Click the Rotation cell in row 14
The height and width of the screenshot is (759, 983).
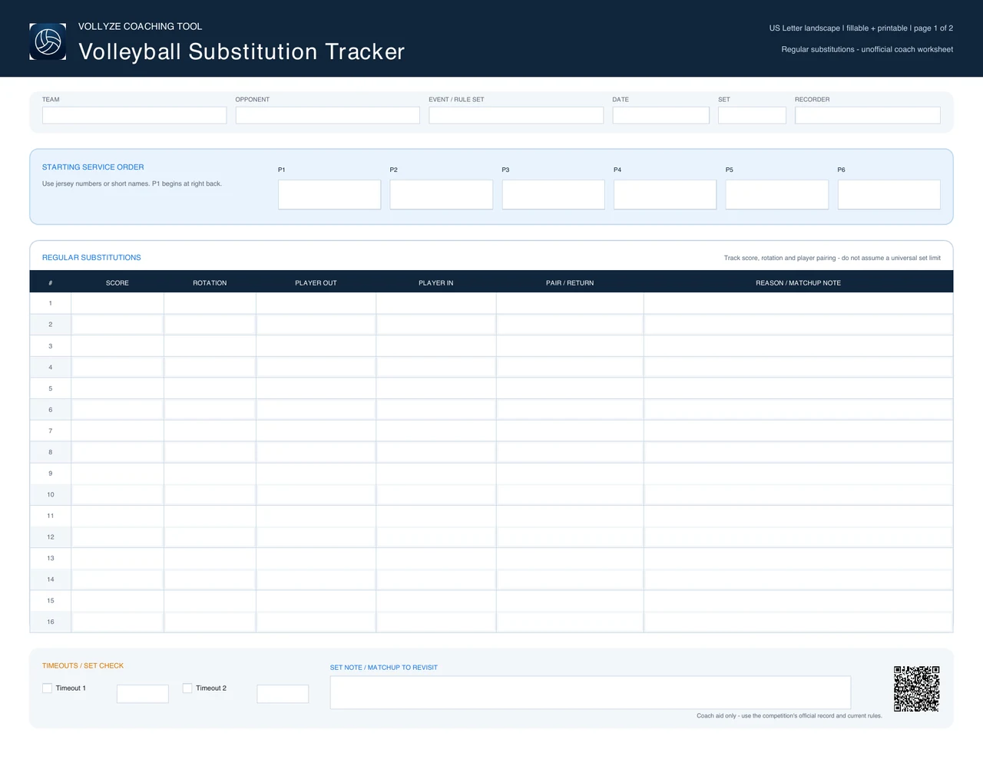[x=210, y=579]
